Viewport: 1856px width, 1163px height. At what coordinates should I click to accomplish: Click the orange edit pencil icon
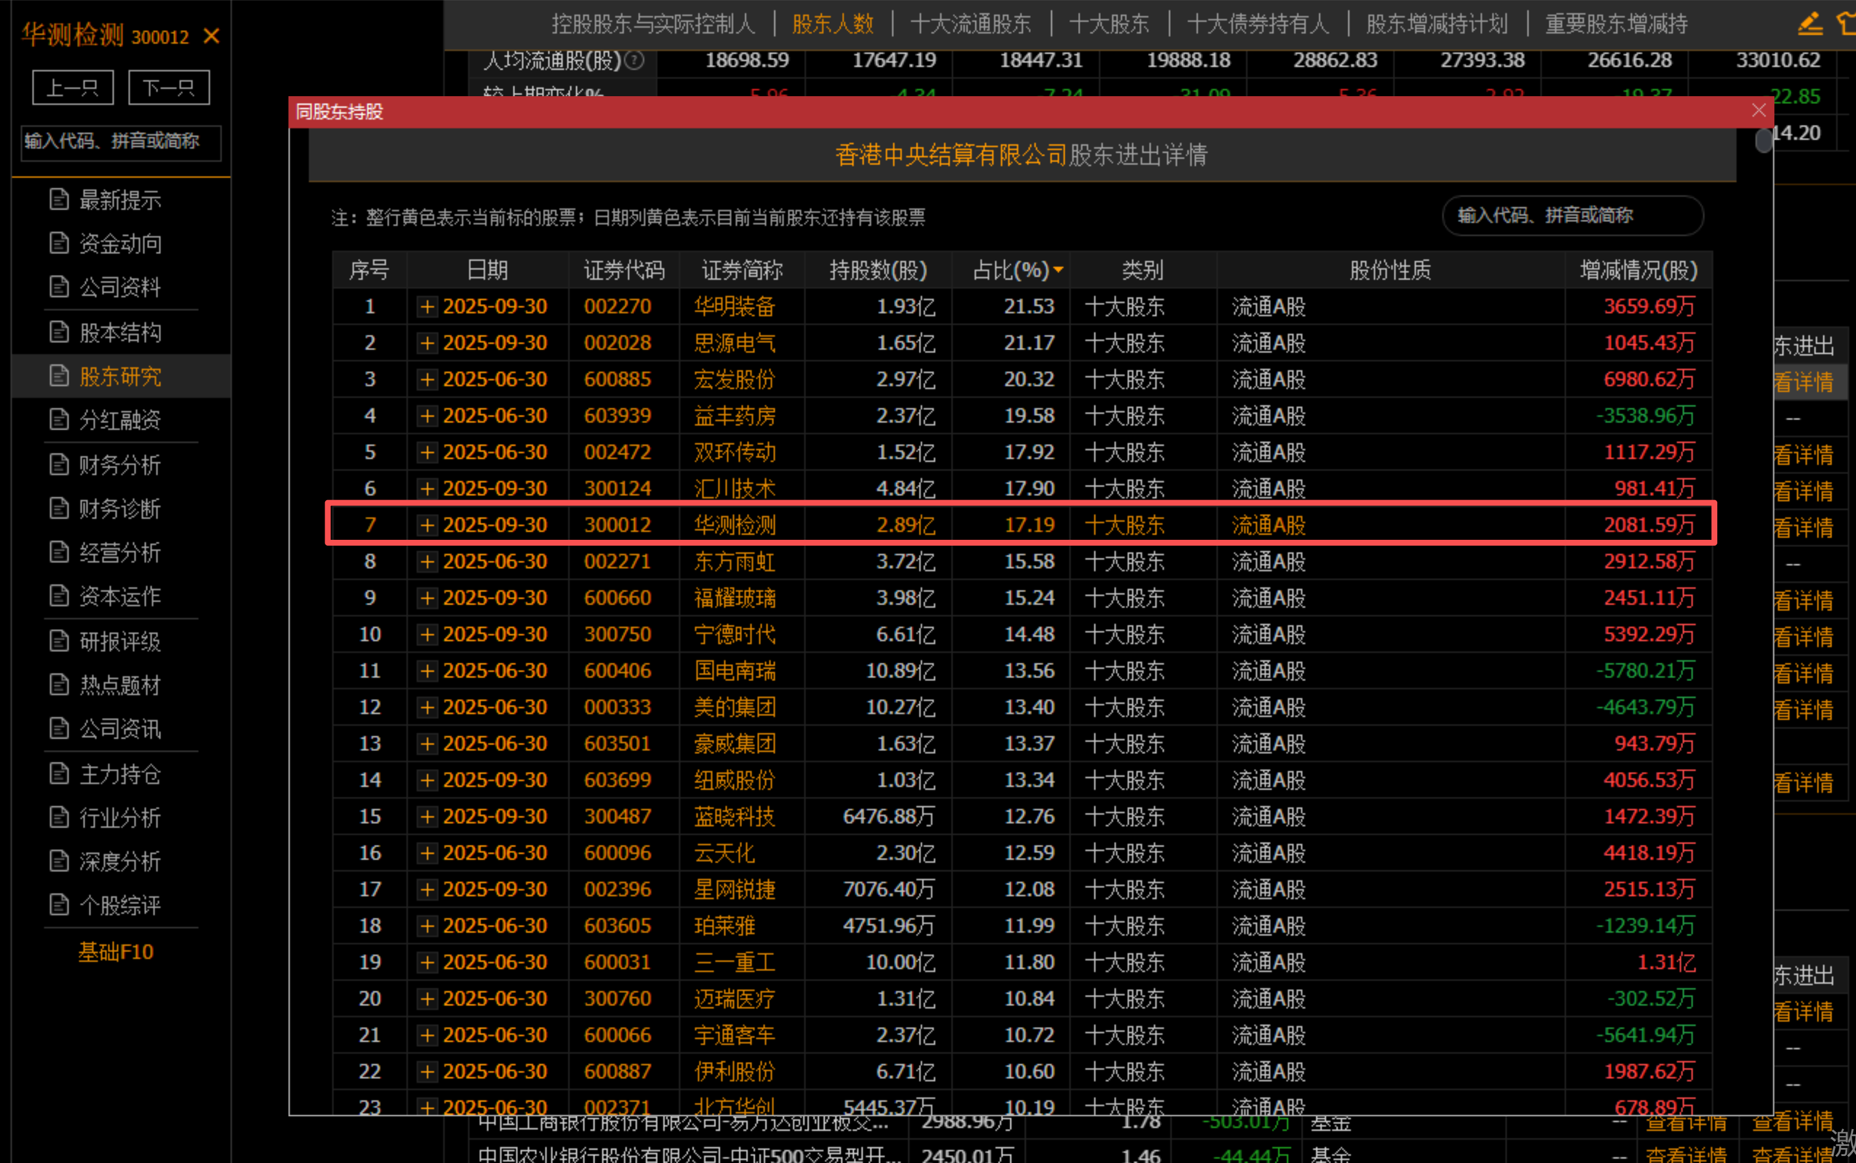1811,23
